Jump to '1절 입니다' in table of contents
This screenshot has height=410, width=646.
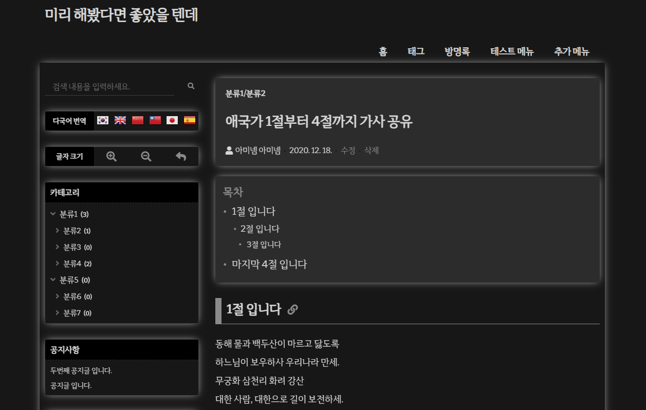click(253, 211)
